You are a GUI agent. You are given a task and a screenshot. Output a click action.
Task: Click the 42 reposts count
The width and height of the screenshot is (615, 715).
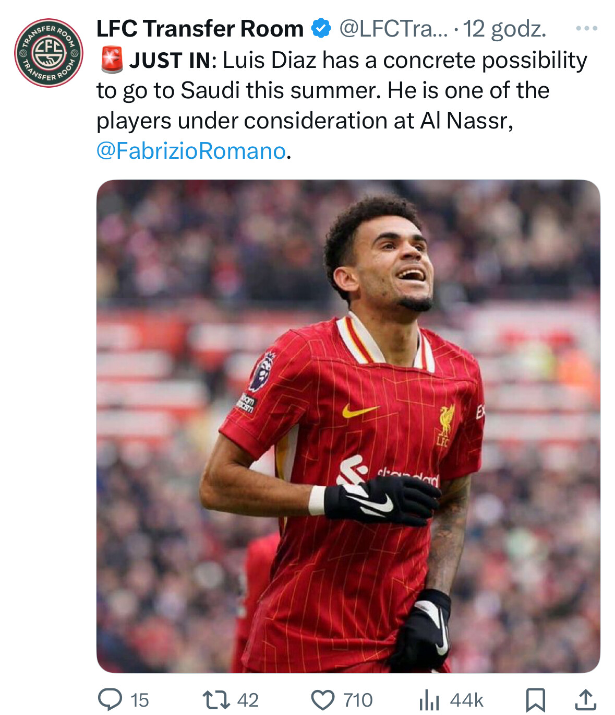click(x=248, y=700)
